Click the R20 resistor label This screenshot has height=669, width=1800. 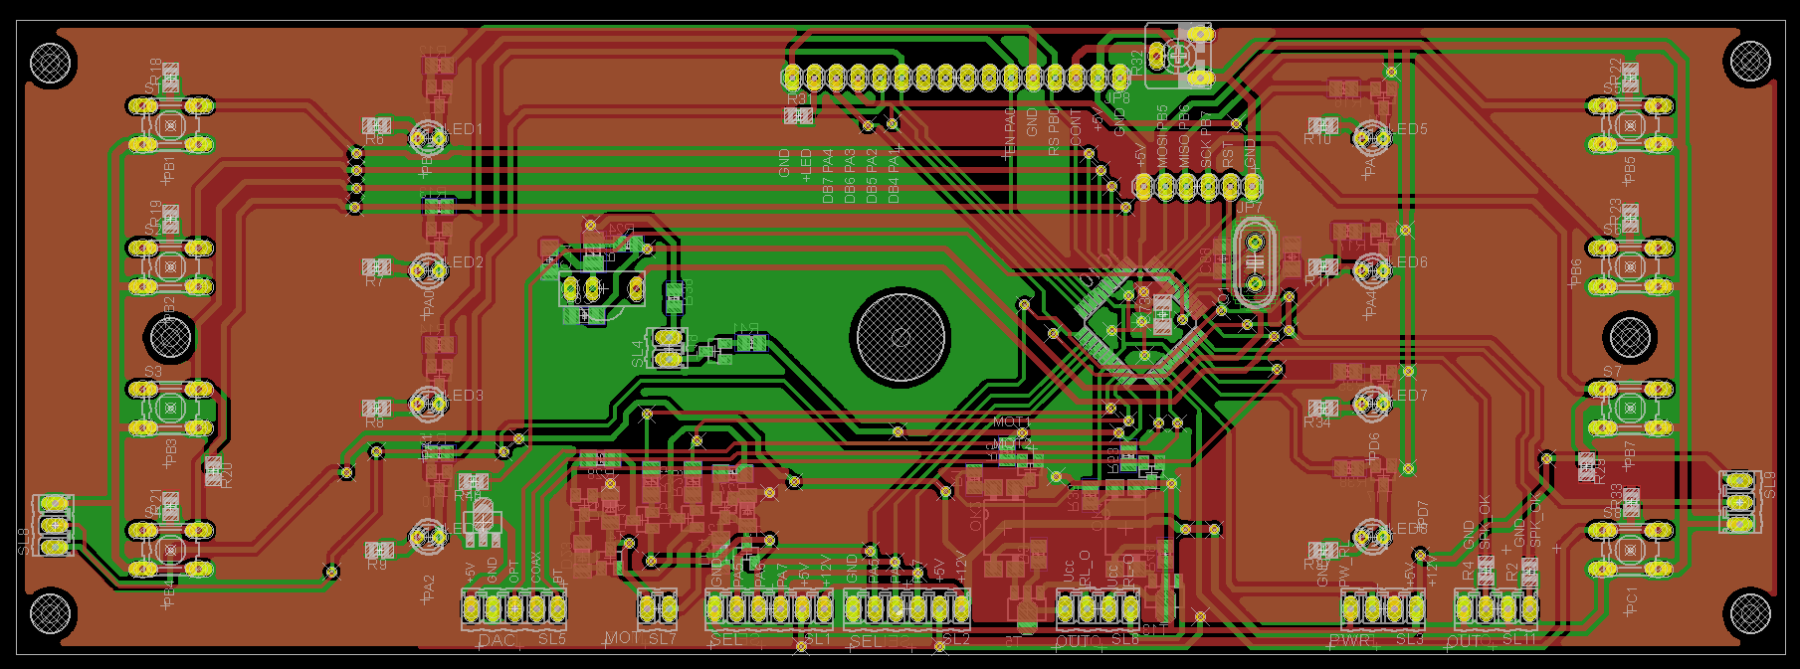[x=227, y=474]
